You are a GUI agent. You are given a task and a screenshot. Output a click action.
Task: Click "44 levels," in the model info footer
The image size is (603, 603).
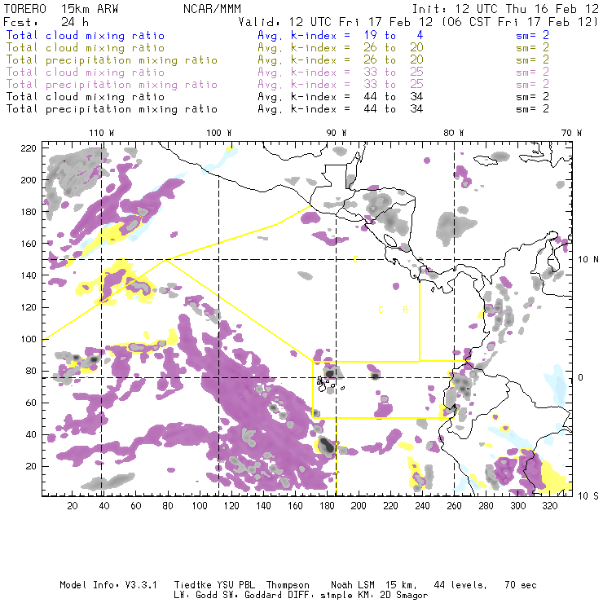[x=460, y=585]
